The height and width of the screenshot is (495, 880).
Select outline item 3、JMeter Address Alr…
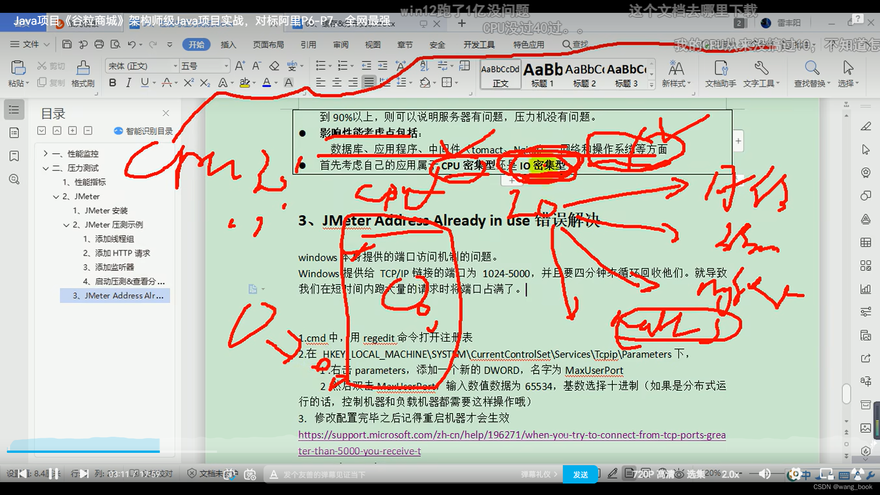[115, 296]
